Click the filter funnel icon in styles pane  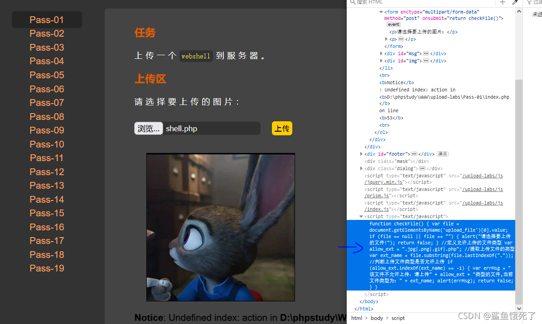pyautogui.click(x=529, y=2)
